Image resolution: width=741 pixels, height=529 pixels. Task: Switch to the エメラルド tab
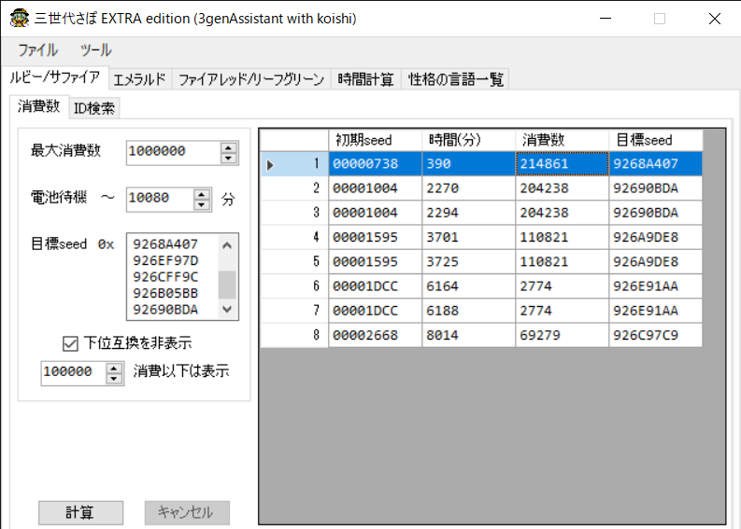point(140,79)
